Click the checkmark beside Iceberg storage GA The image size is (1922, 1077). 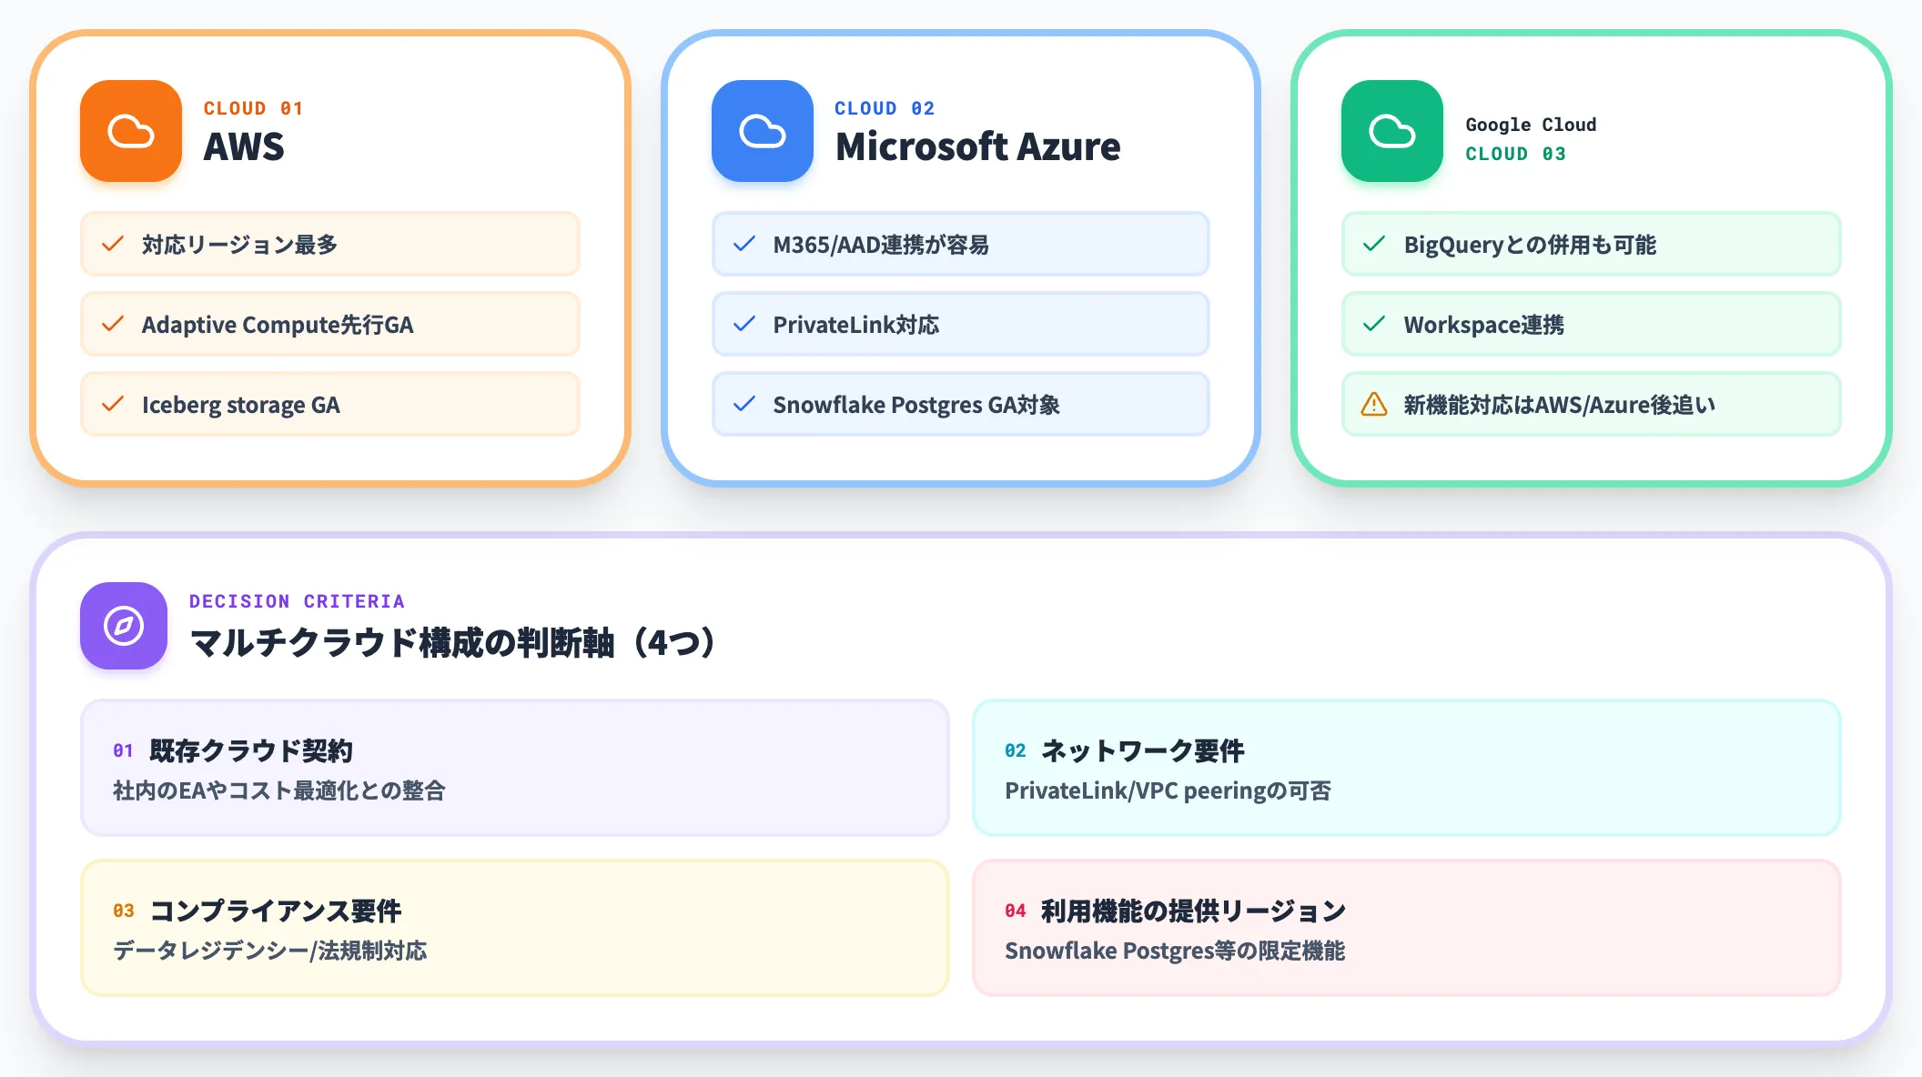(113, 404)
